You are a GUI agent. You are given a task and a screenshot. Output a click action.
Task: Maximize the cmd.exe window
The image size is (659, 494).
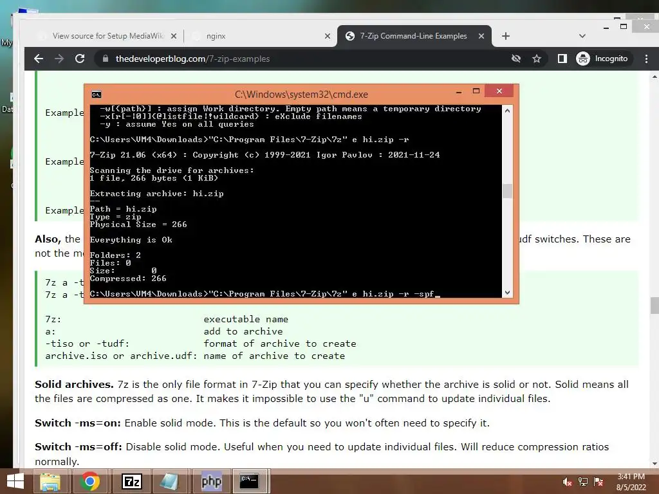point(476,91)
